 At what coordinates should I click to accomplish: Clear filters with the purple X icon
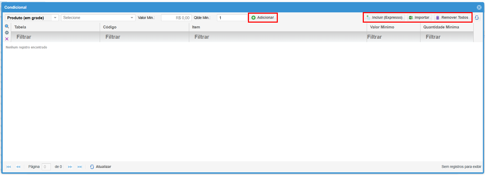7,39
